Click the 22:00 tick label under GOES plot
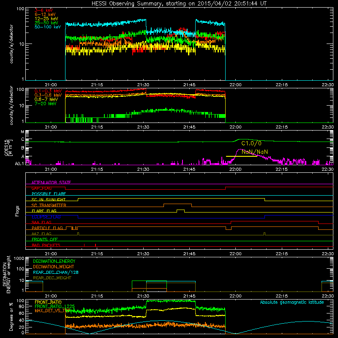This screenshot has width=338, height=338. (235, 169)
